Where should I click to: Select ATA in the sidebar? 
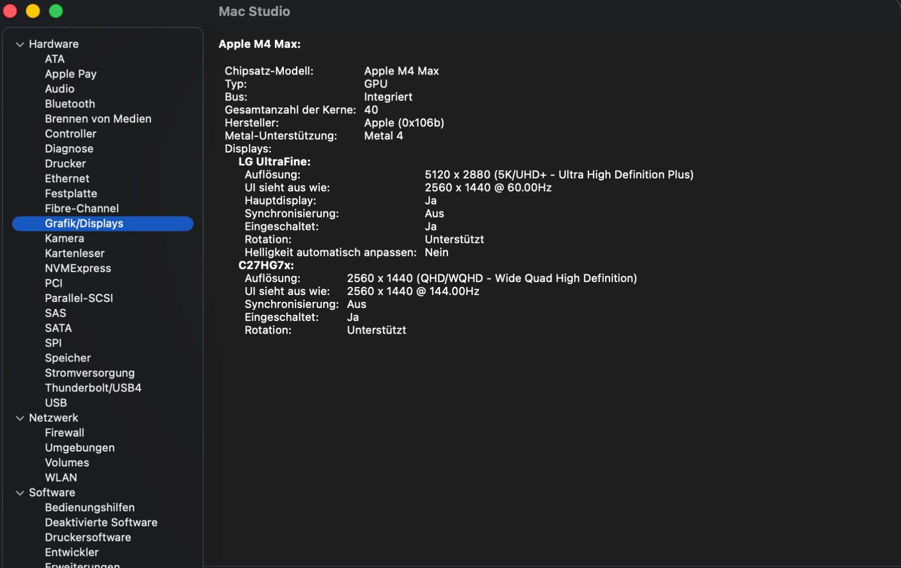[55, 59]
